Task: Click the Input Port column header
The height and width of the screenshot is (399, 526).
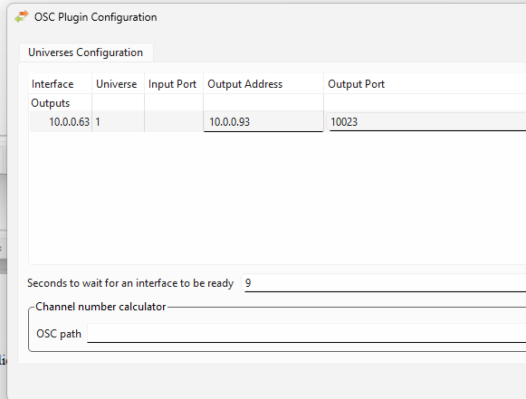Action: click(x=174, y=84)
